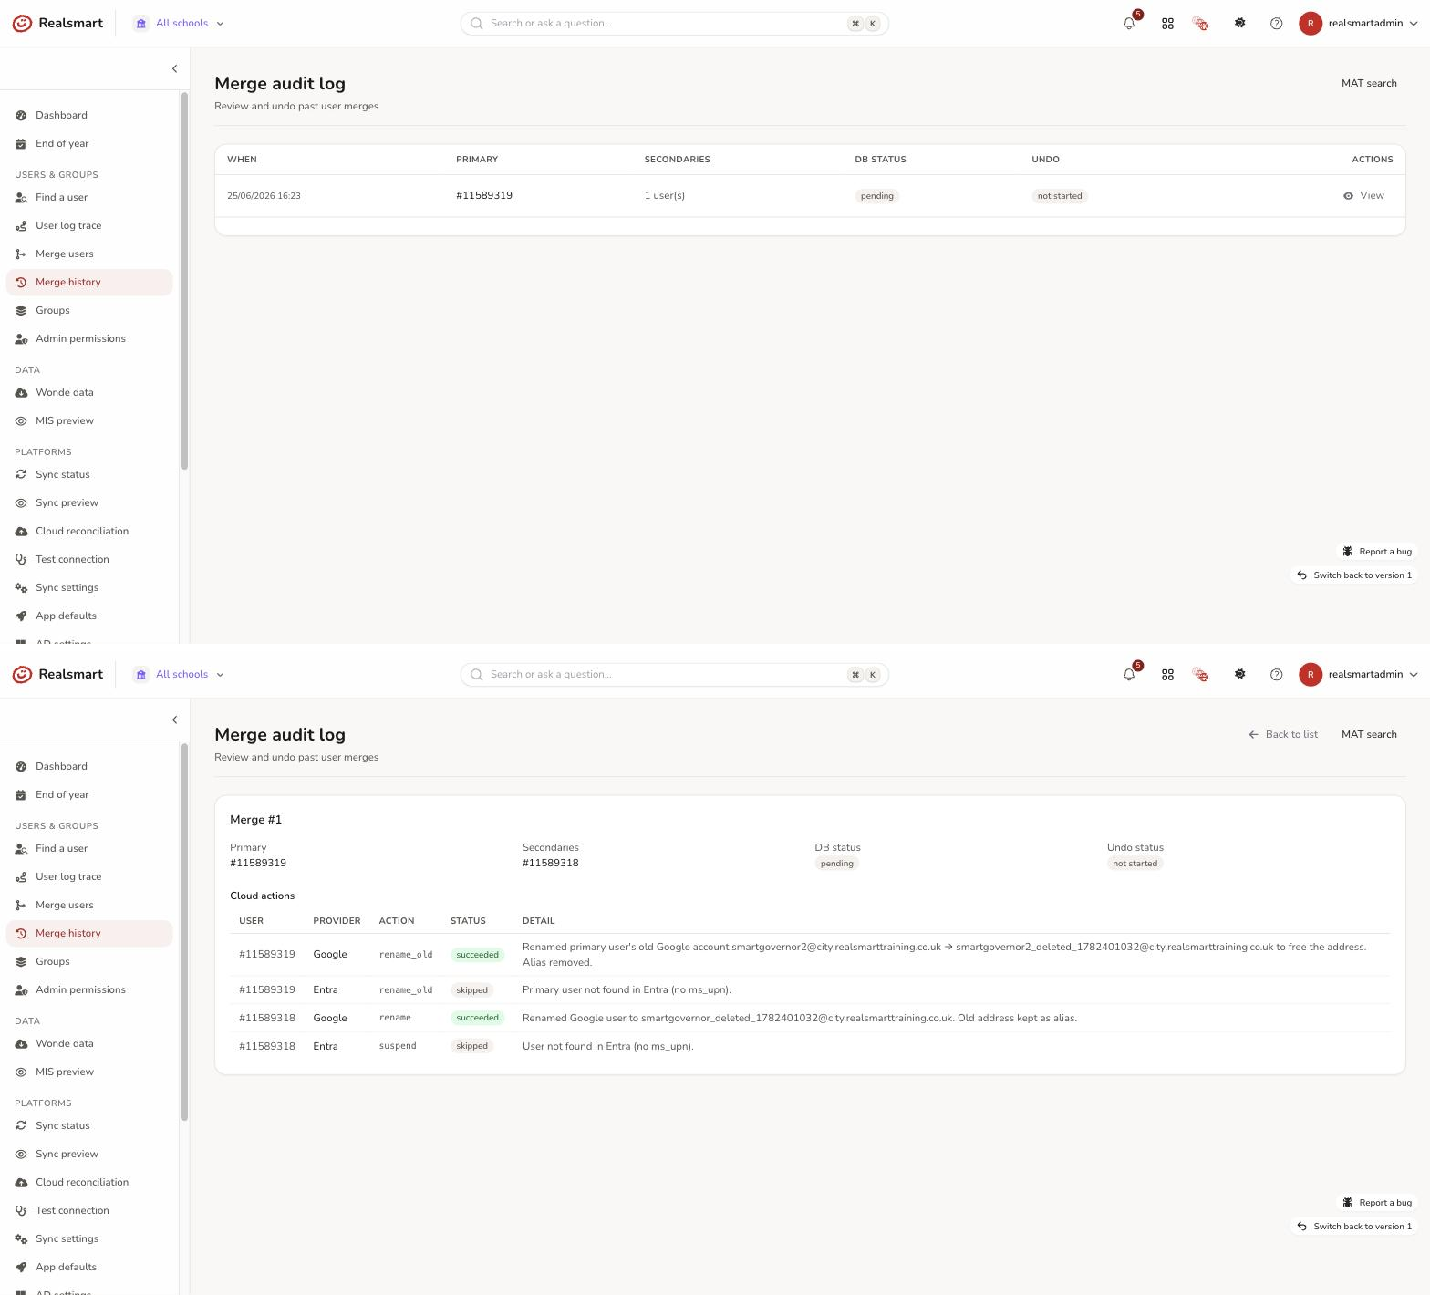Select Merge history in lower screenshot sidebar
This screenshot has height=1295, width=1430.
point(89,934)
